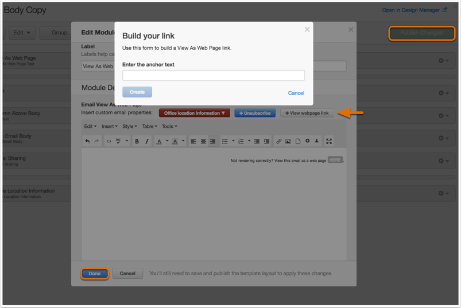Insert a numbered list
Image resolution: width=461 pixels, height=308 pixels.
tap(241, 141)
